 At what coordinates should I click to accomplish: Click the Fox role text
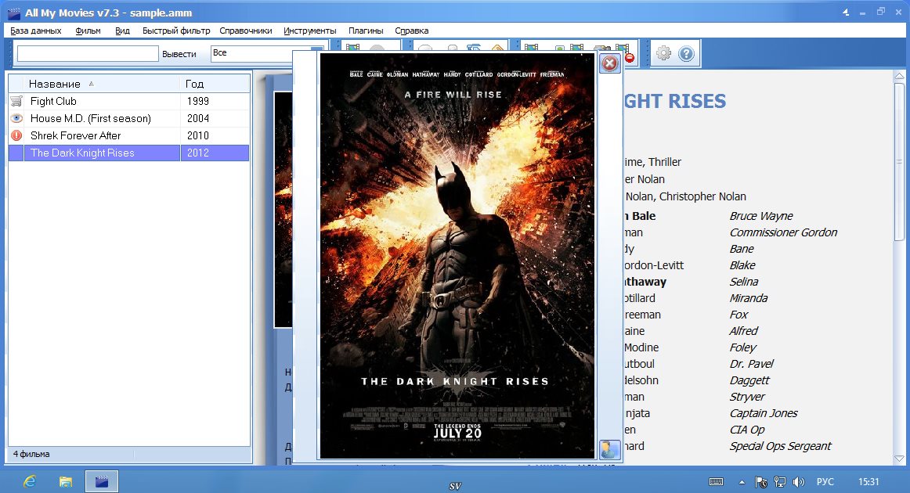pyautogui.click(x=738, y=315)
